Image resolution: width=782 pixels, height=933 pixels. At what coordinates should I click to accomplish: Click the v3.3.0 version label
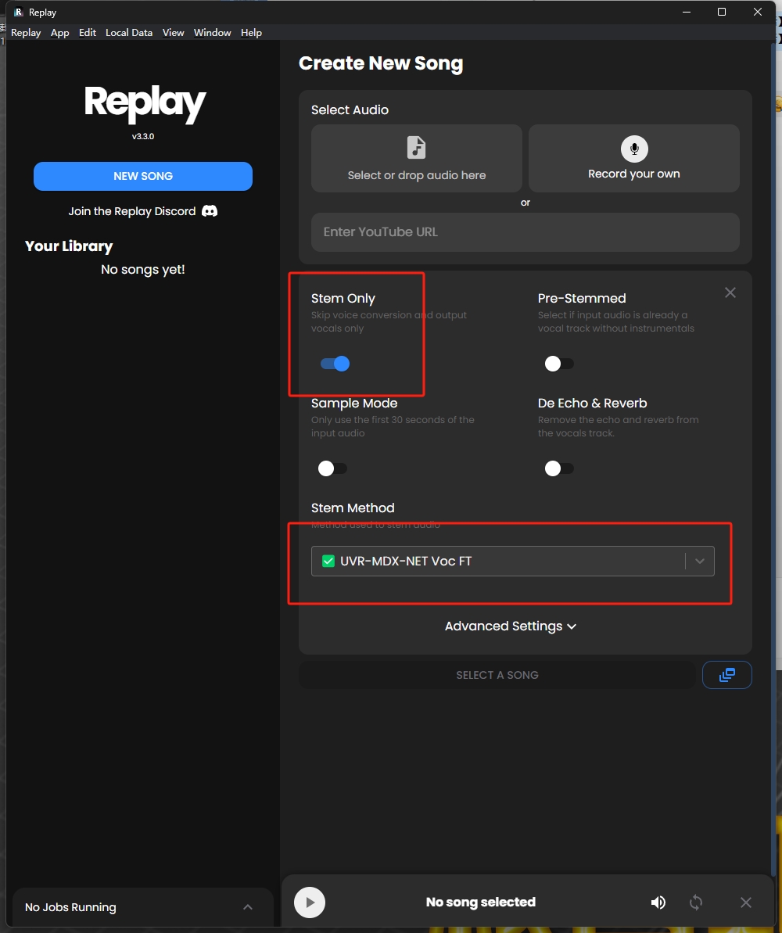coord(143,136)
